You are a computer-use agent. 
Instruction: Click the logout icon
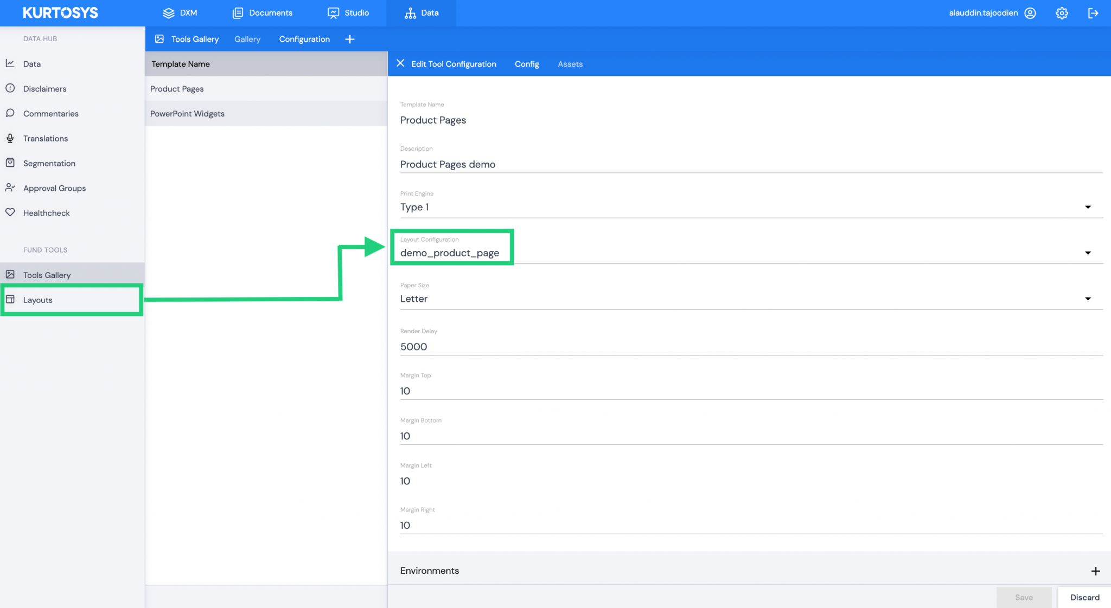[x=1094, y=12]
